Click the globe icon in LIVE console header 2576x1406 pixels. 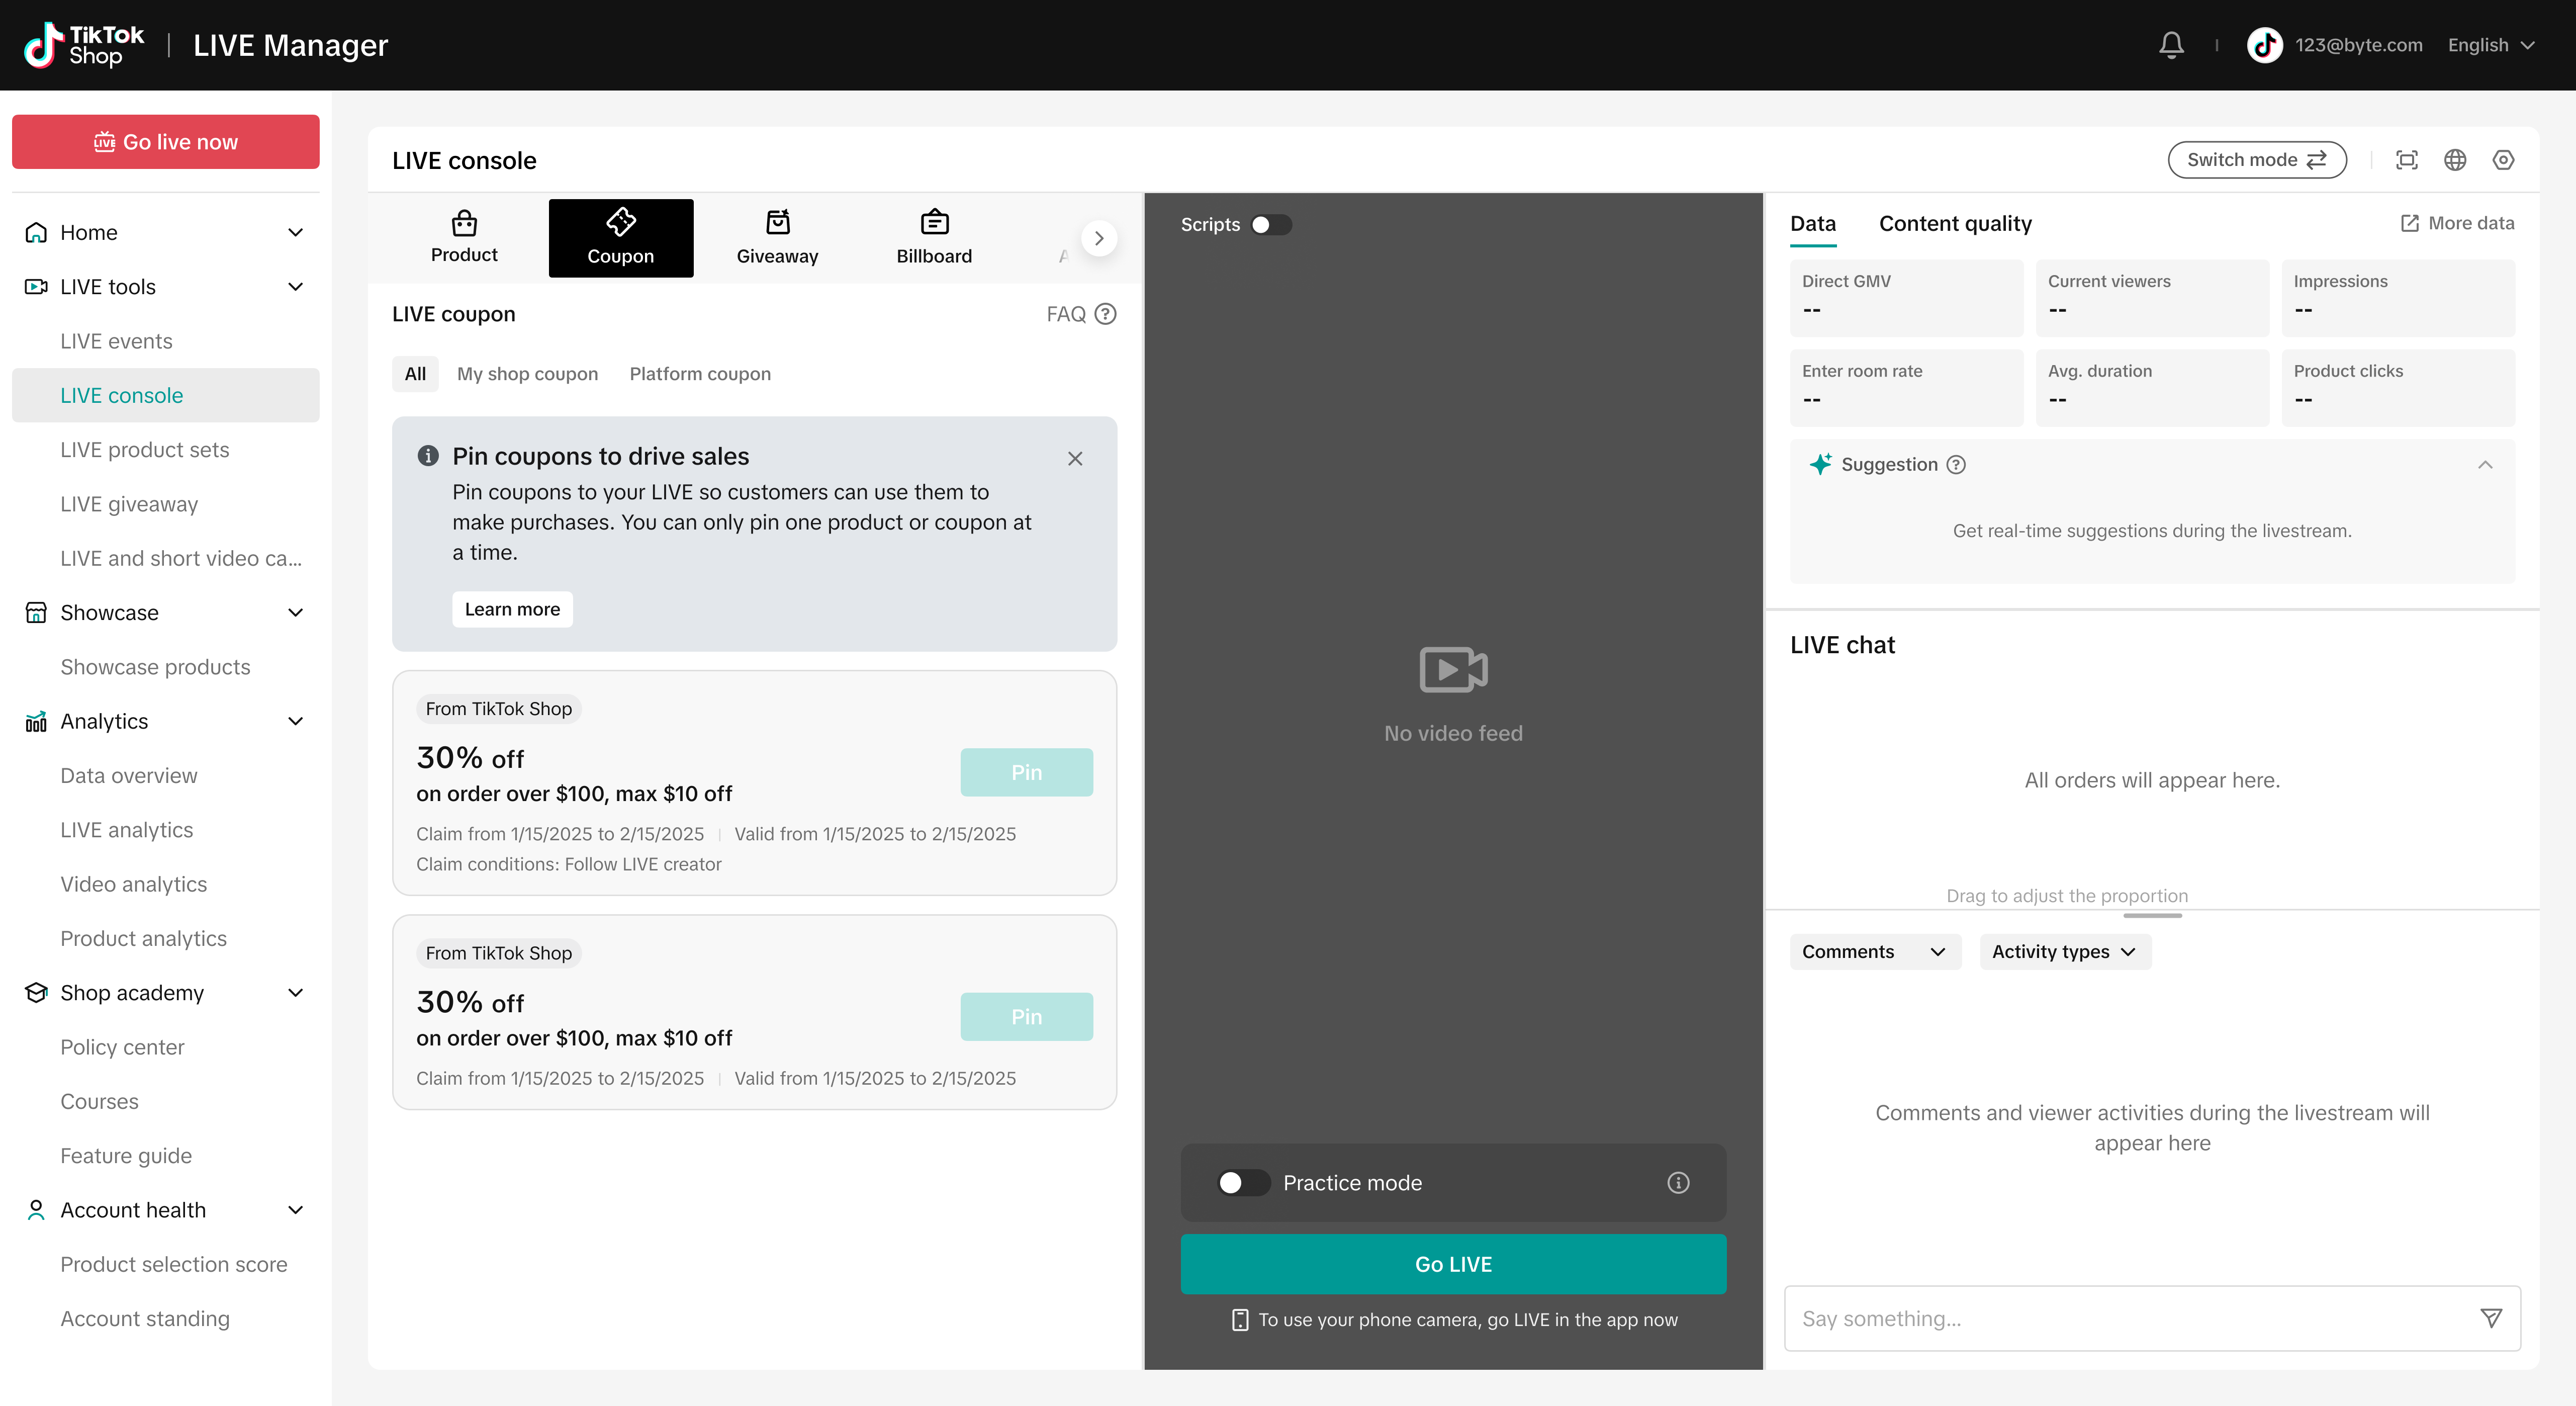pyautogui.click(x=2454, y=160)
